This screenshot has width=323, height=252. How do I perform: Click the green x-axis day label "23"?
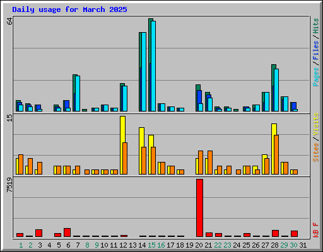pos(227,245)
